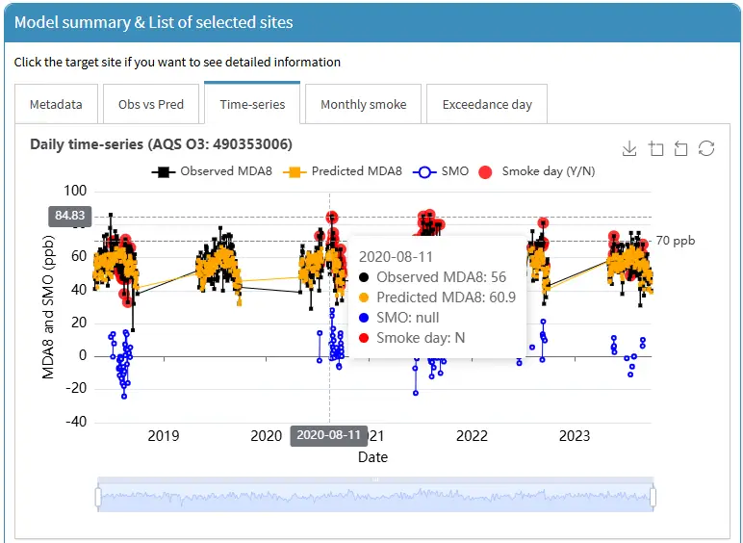Click the restore chart refresh icon
Viewport: 743px width, 543px height.
click(x=706, y=148)
